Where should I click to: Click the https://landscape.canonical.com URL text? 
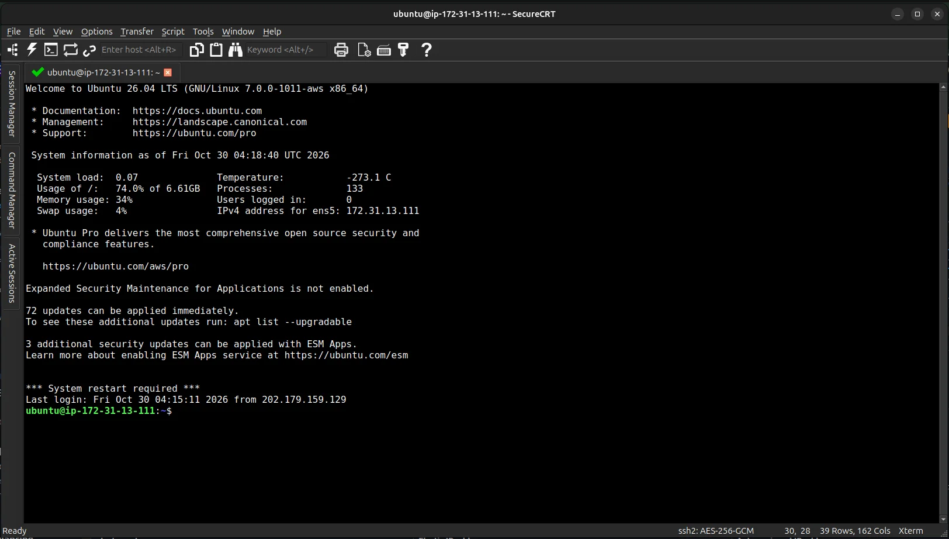click(220, 122)
